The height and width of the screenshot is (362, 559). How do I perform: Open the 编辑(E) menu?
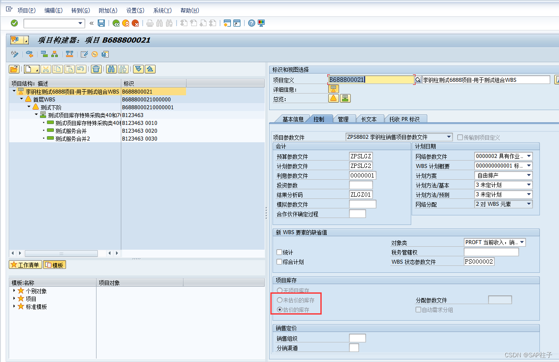click(x=53, y=10)
